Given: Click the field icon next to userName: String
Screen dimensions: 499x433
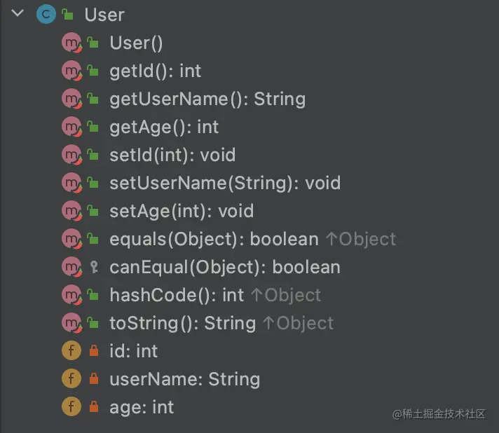Looking at the screenshot, I should click(x=71, y=378).
